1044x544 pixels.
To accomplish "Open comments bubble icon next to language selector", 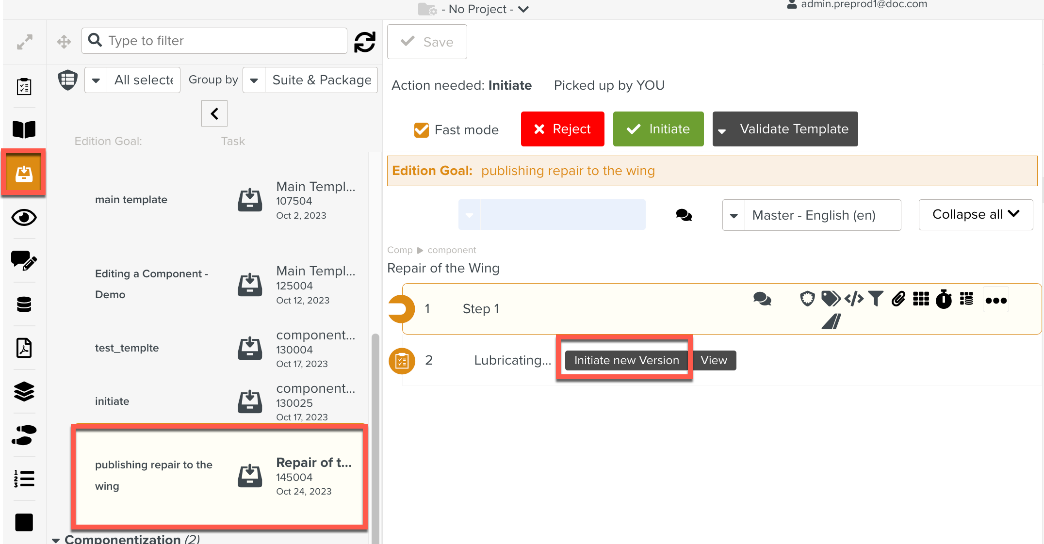I will 684,215.
